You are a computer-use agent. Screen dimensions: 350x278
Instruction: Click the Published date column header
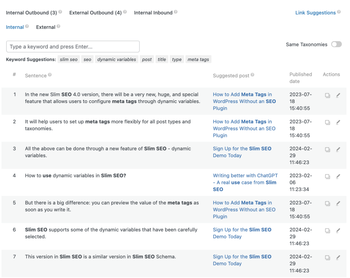(301, 78)
